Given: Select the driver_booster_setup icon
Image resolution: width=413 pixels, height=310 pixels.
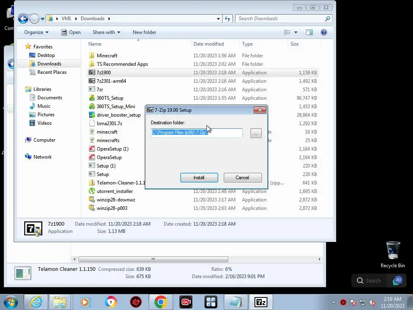Looking at the screenshot, I should click(92, 115).
